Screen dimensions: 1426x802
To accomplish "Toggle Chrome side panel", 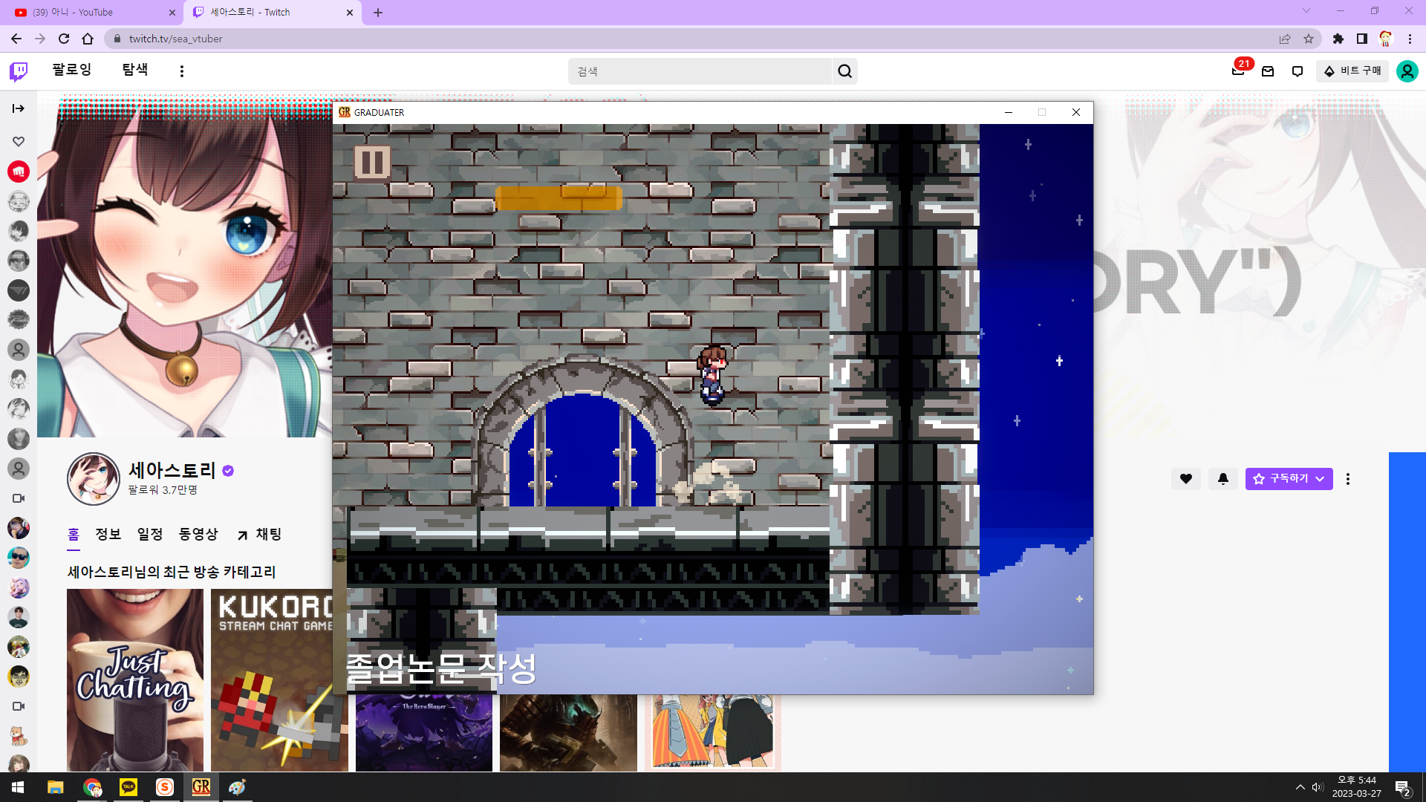I will click(x=1362, y=39).
